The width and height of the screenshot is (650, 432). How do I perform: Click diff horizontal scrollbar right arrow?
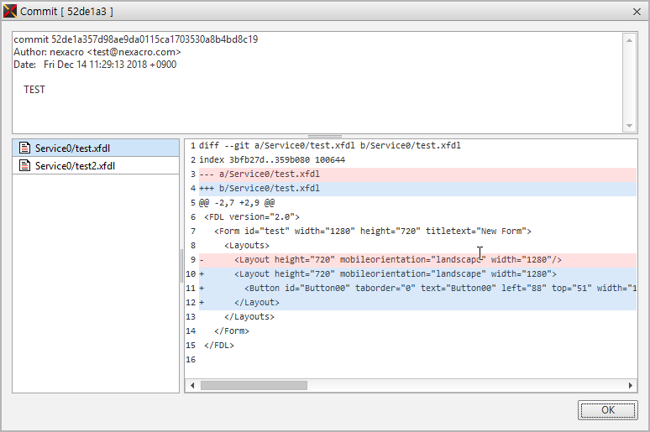pyautogui.click(x=631, y=385)
